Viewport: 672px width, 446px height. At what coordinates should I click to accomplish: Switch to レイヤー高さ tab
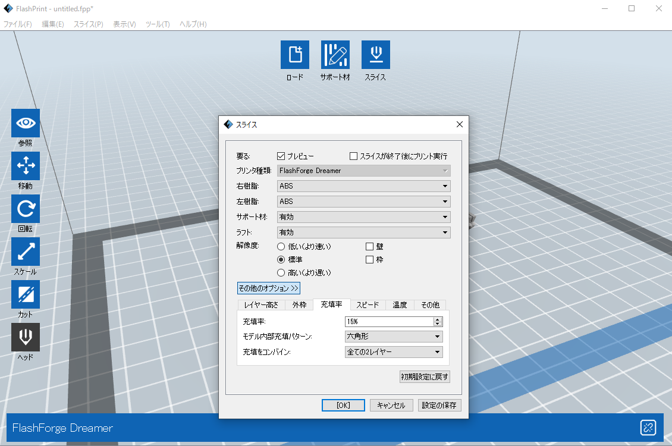click(262, 304)
